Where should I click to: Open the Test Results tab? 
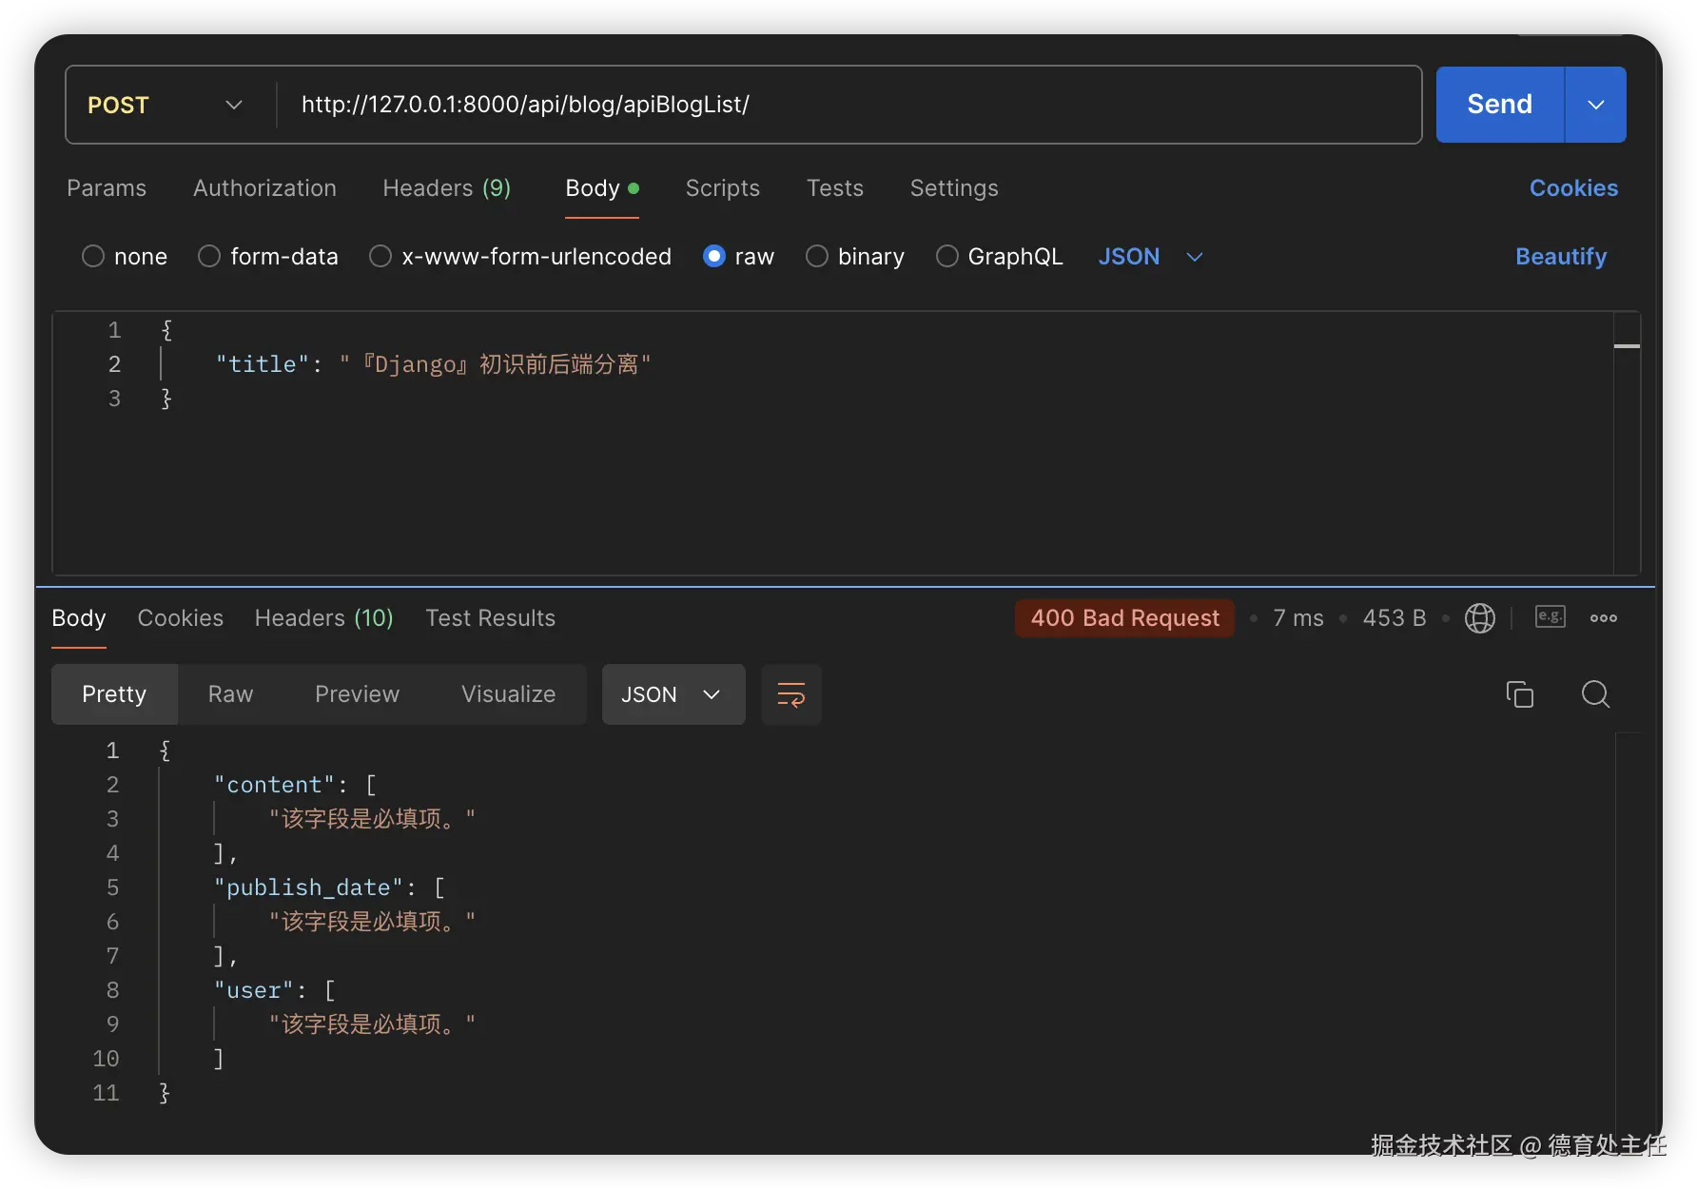(491, 618)
